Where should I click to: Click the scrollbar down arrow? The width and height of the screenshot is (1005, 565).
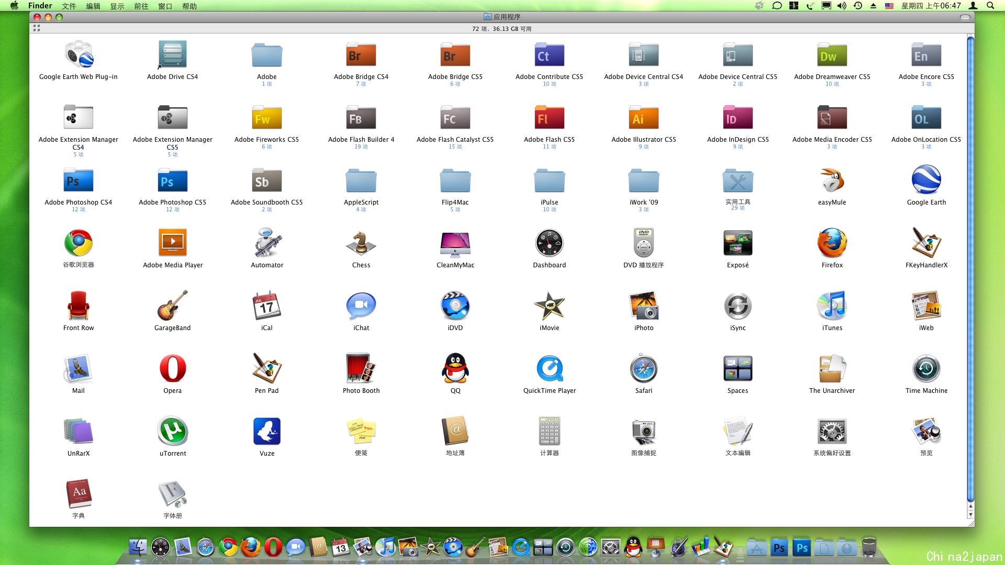(x=970, y=515)
